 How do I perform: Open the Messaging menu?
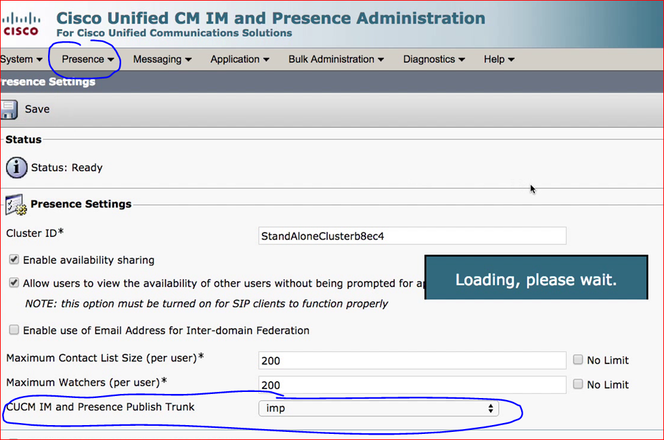click(x=162, y=60)
